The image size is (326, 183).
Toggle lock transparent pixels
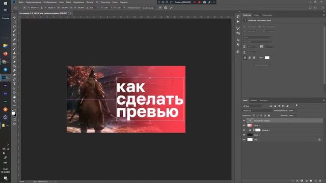254,115
